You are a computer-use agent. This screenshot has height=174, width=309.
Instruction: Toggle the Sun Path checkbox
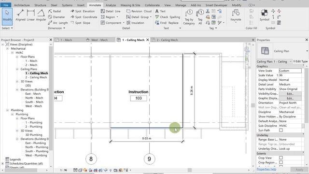pyautogui.click(x=281, y=130)
